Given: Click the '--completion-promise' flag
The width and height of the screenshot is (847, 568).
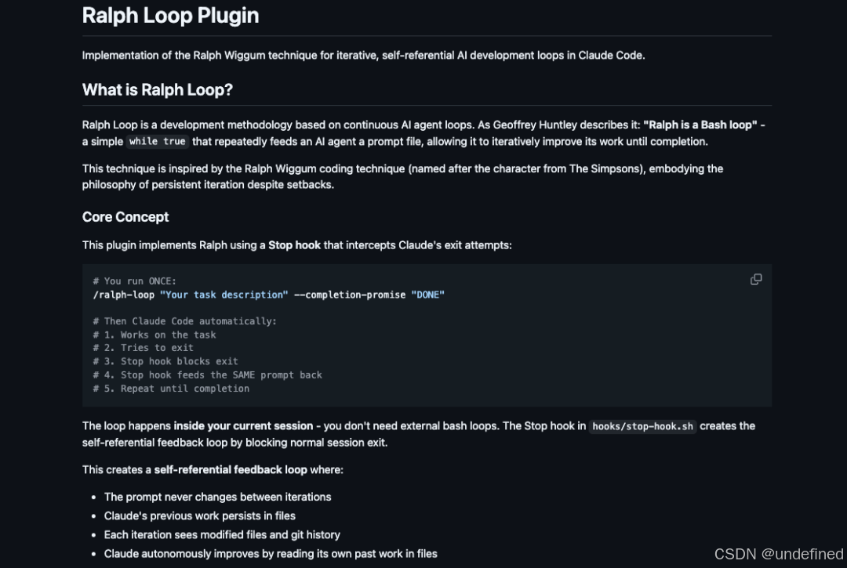Looking at the screenshot, I should click(x=350, y=295).
